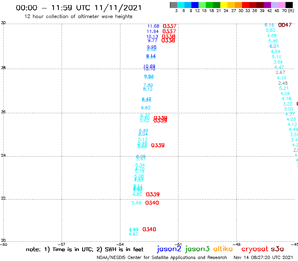Click the value 4.23 in the right track
This screenshot has width=298, height=261.
(x=291, y=119)
